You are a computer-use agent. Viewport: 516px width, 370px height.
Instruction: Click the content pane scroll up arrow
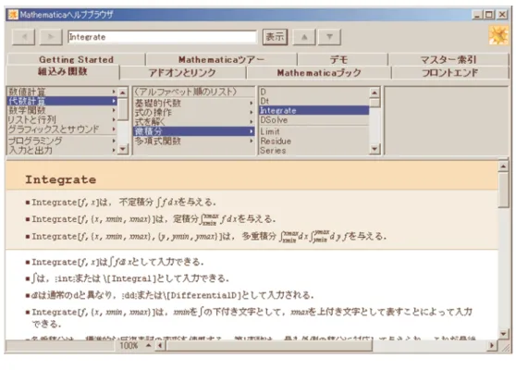click(503, 166)
